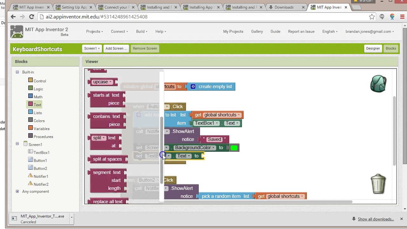The width and height of the screenshot is (407, 229).
Task: Click the Colors category color icon
Action: coord(31,120)
